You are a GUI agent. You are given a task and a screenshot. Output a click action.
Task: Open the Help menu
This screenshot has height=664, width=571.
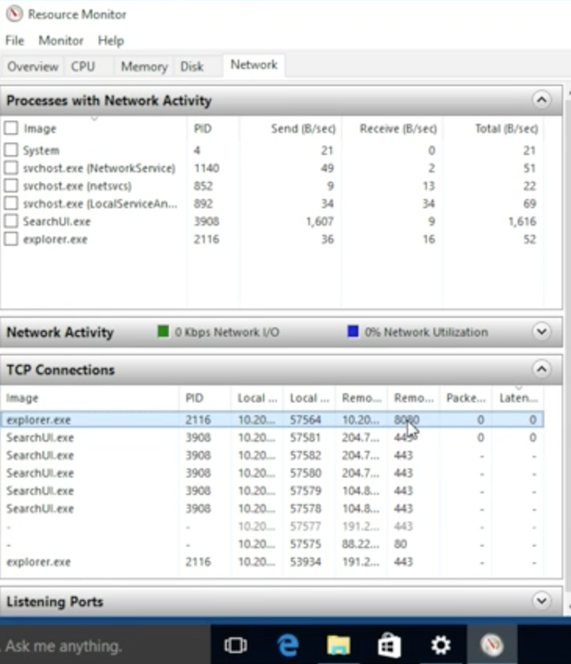coord(111,41)
